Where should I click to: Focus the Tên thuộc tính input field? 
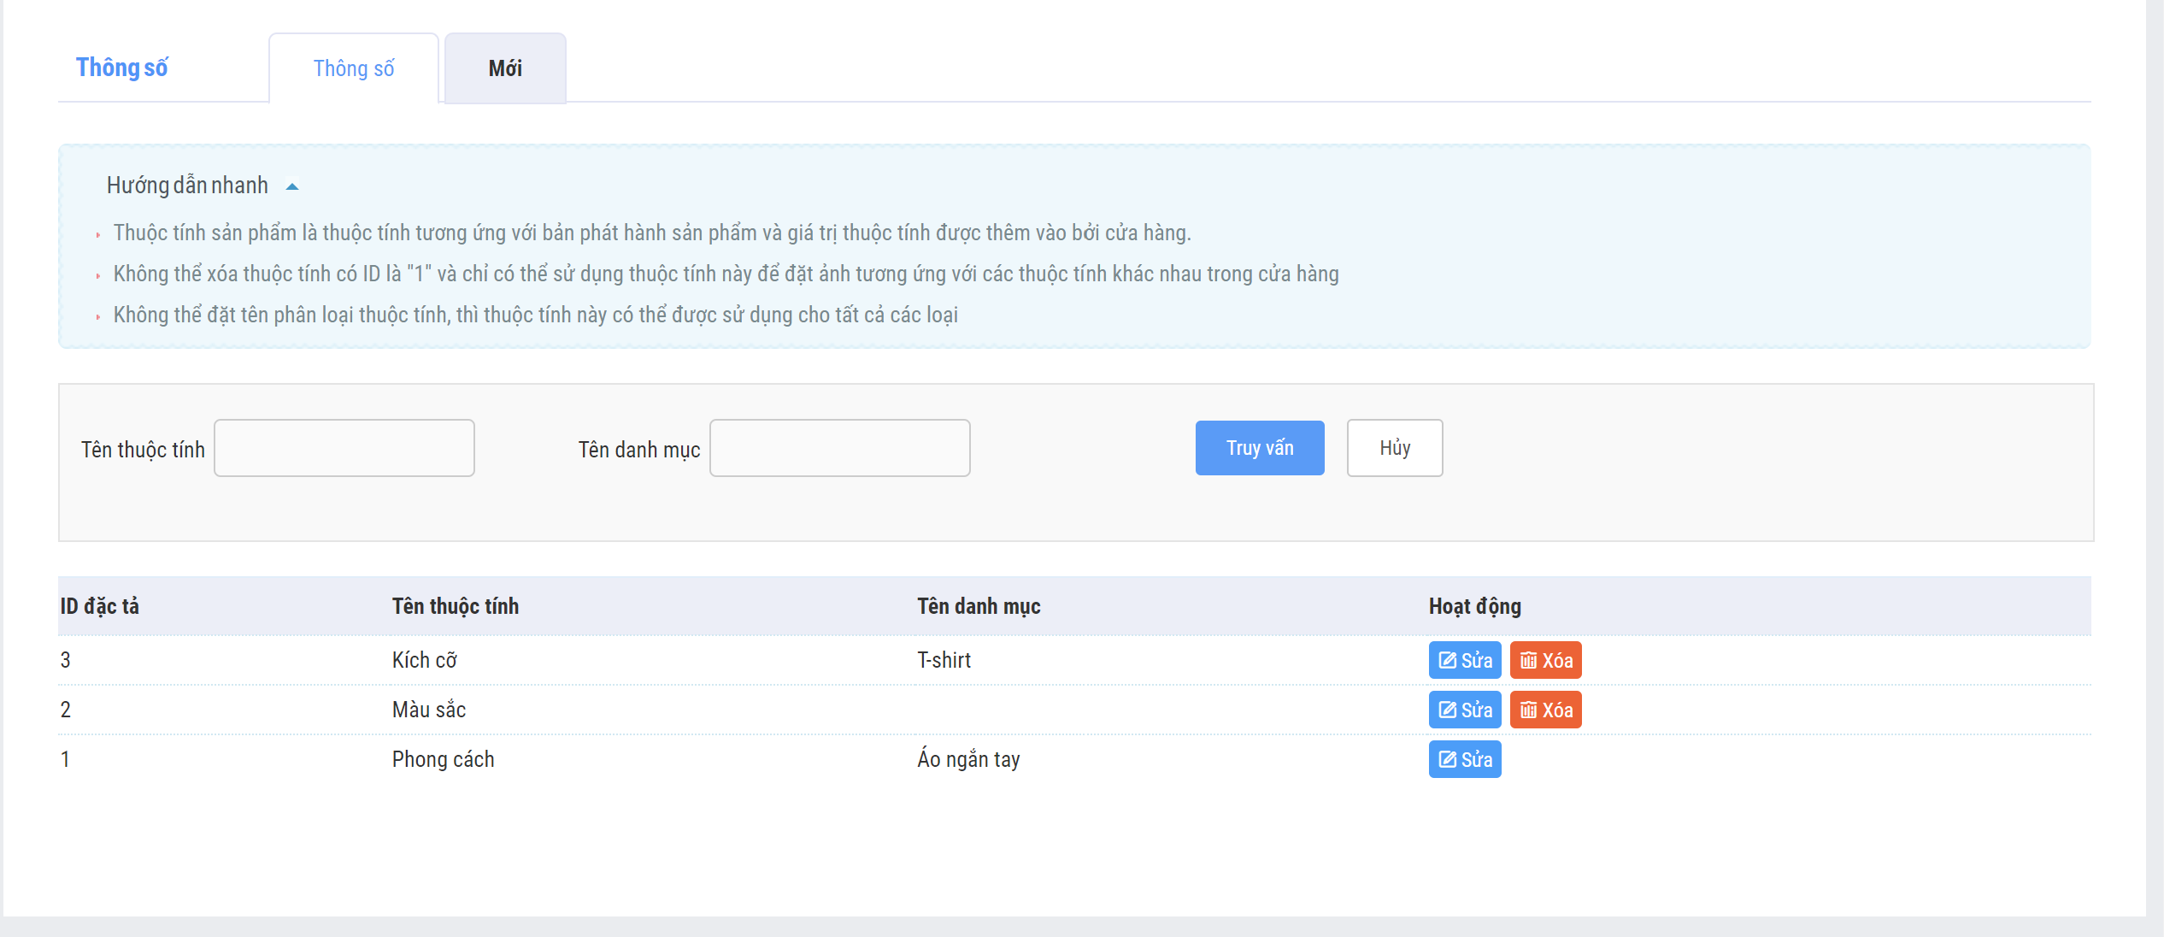tap(344, 448)
